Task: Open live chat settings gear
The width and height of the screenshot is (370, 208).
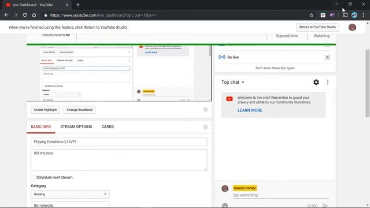Action: [x=316, y=82]
